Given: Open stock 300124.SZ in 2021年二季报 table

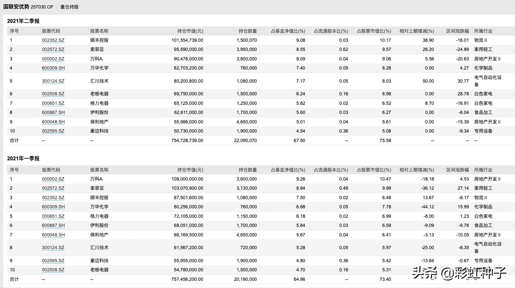Looking at the screenshot, I should click(x=53, y=81).
